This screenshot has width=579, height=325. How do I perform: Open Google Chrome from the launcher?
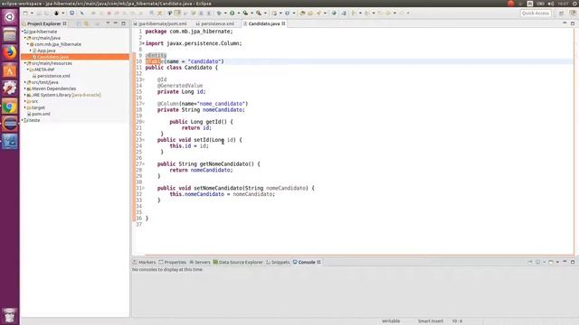tap(10, 107)
